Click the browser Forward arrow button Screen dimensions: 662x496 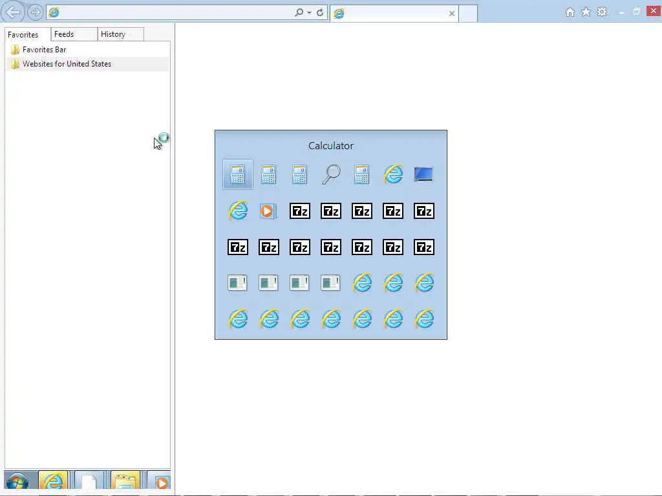tap(36, 12)
